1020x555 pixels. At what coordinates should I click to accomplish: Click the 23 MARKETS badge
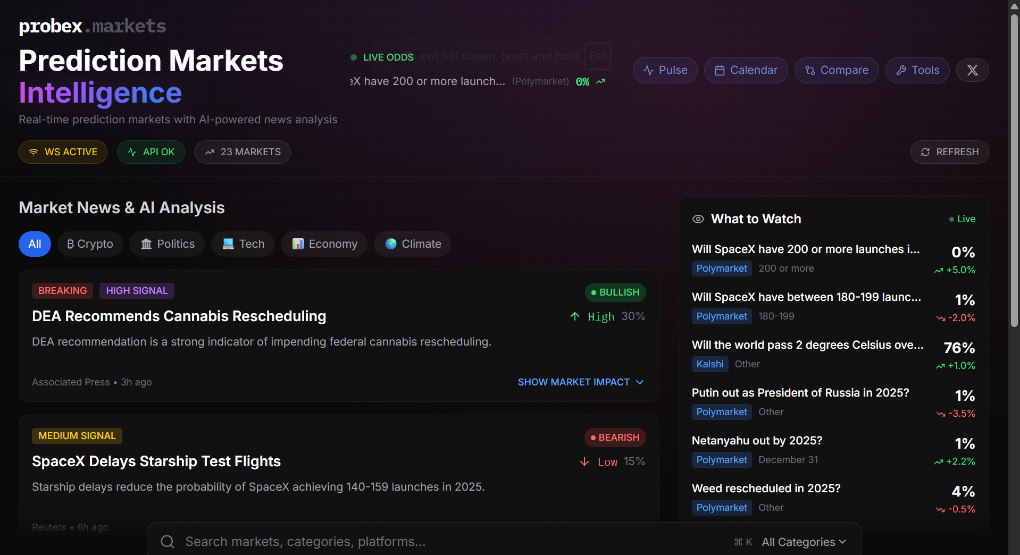pyautogui.click(x=243, y=152)
